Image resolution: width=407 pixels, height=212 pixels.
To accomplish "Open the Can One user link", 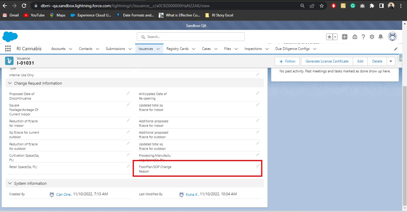I will click(x=63, y=194).
